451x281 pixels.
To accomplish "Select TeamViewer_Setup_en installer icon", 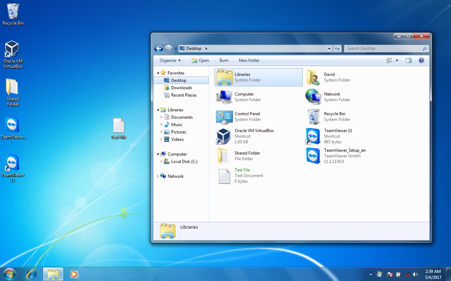I will tap(313, 156).
